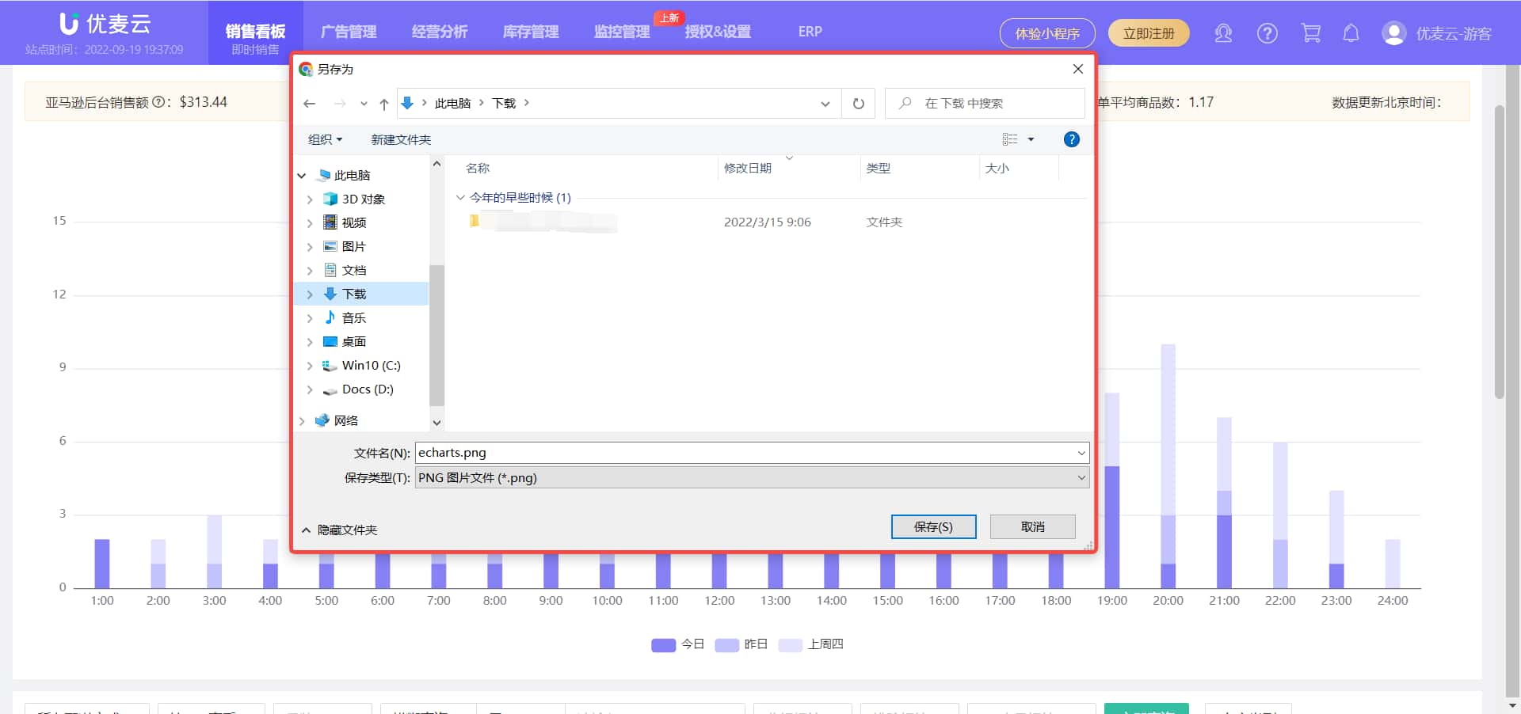Toggle the 昨日 legend series

click(741, 644)
